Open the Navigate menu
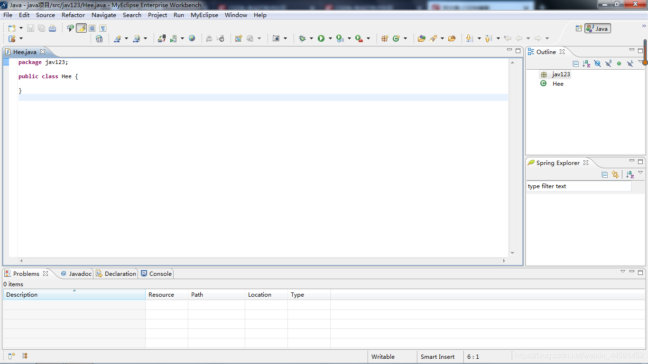Screen dimensions: 648x364 104,15
